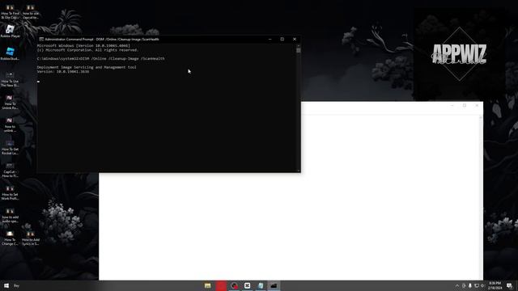
Task: Minimize the Command Prompt window
Action: (x=270, y=40)
